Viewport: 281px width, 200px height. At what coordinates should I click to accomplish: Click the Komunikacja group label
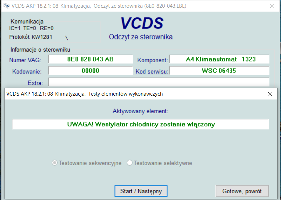[27, 21]
